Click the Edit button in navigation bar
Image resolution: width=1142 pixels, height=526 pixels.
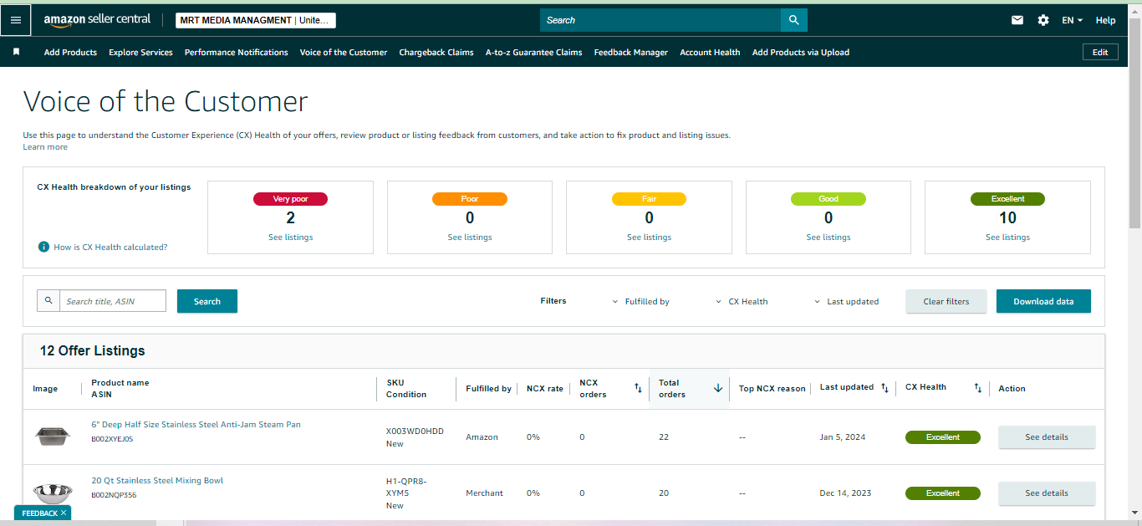point(1100,52)
